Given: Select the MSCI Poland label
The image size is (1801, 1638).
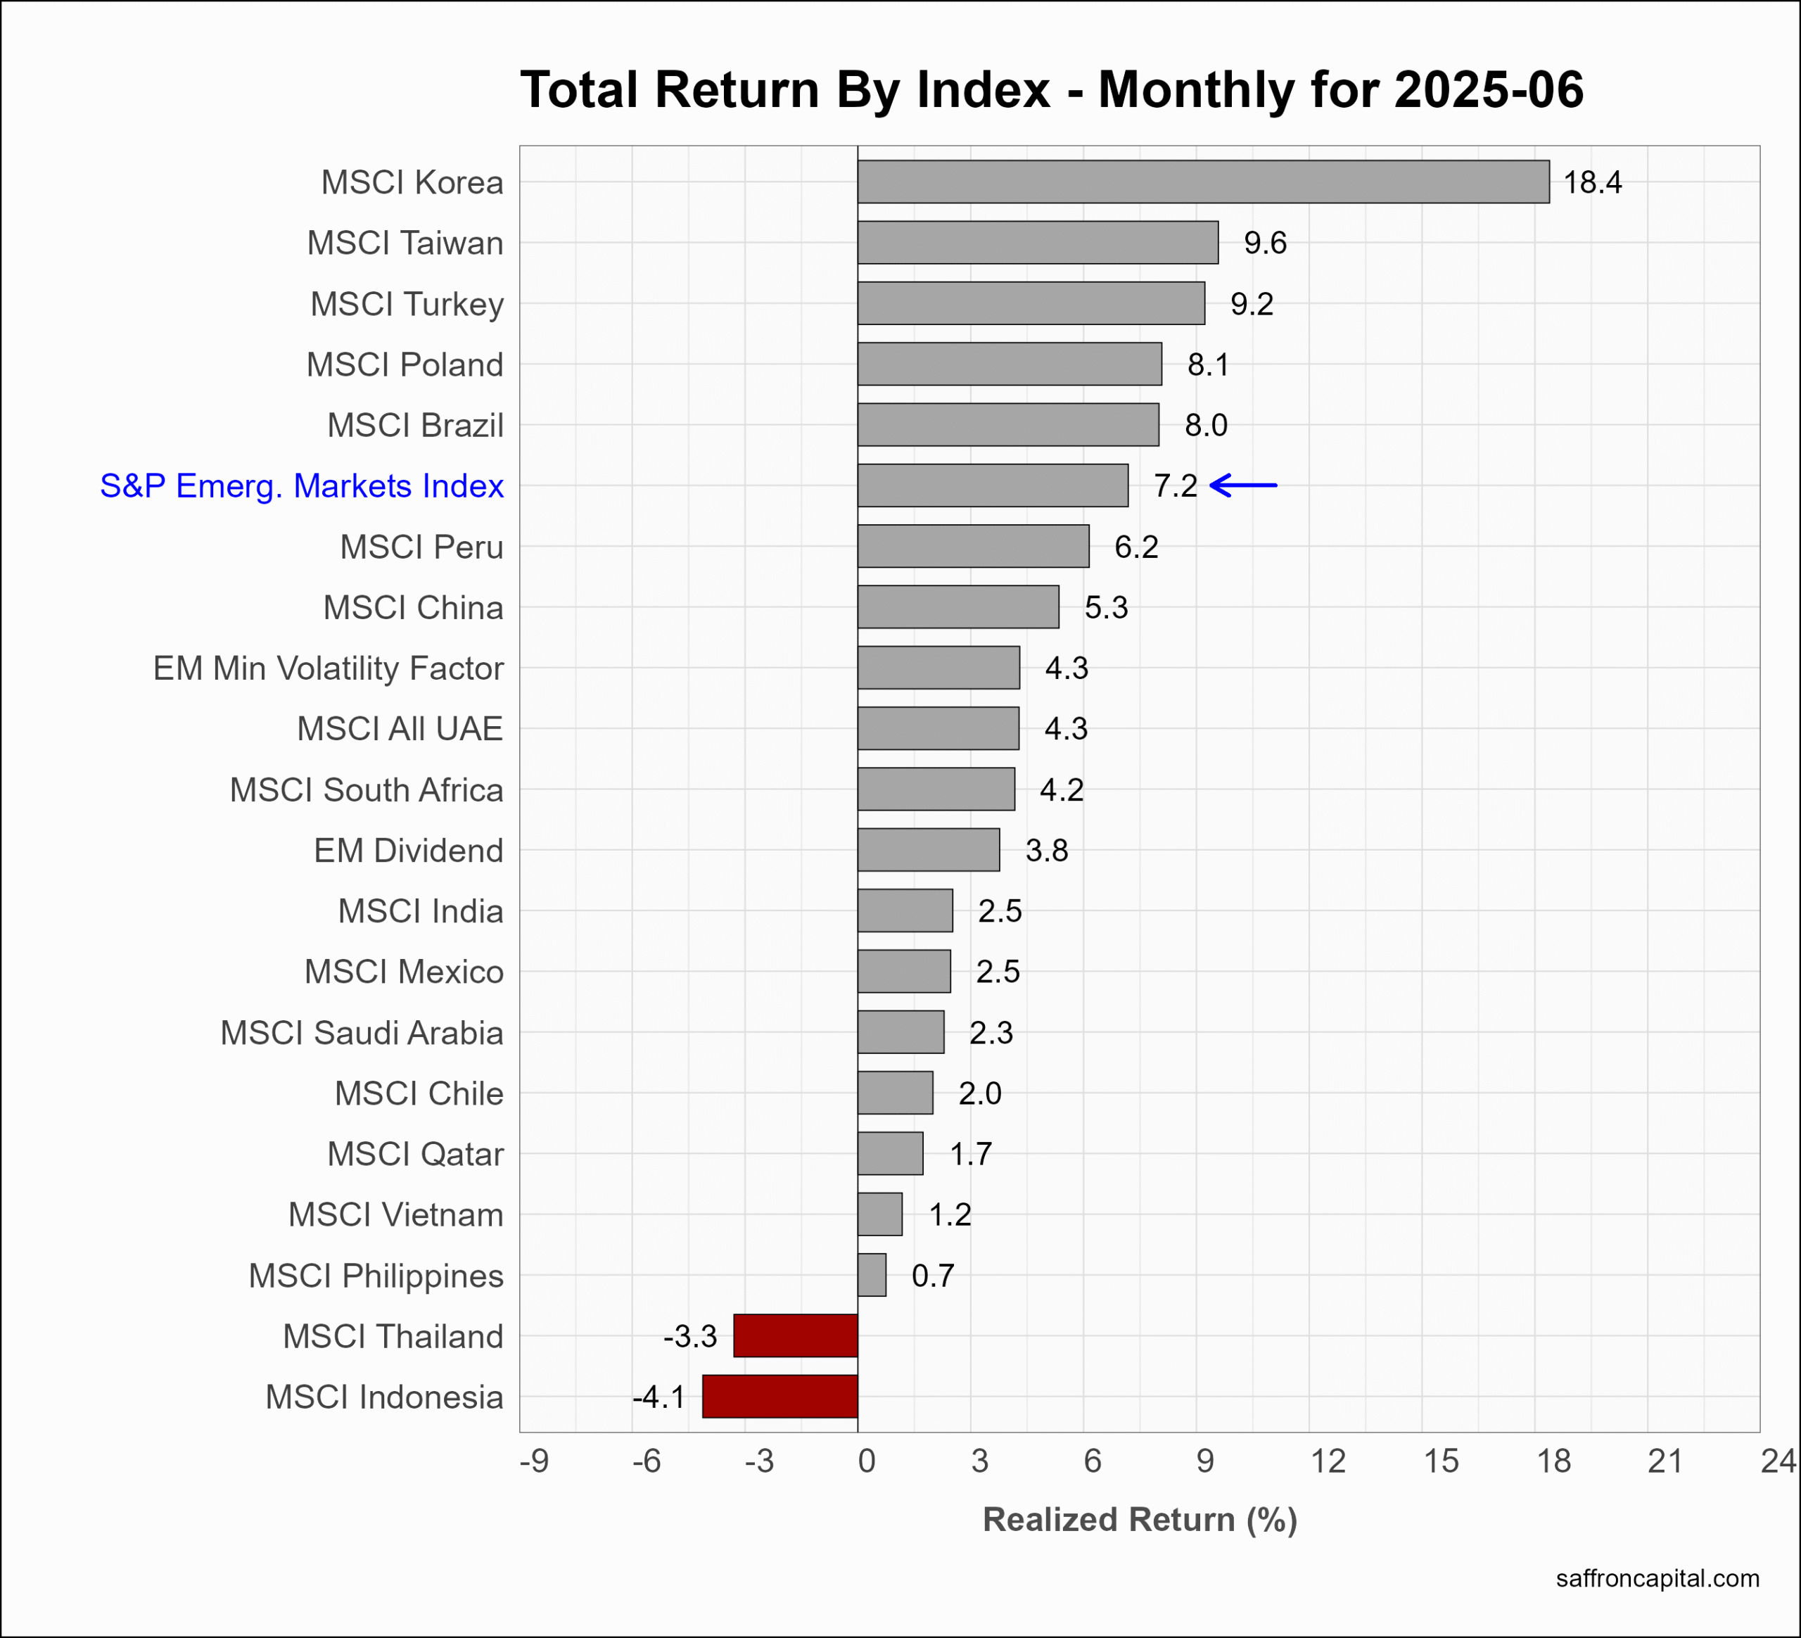Looking at the screenshot, I should click(x=405, y=364).
